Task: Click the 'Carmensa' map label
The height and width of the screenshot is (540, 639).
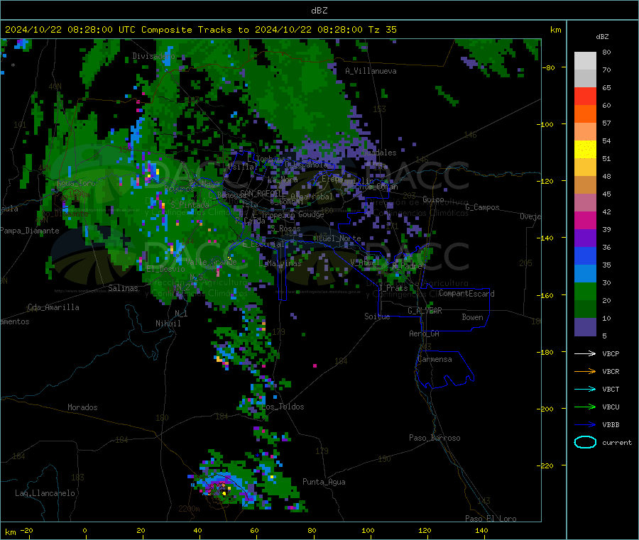Action: (x=435, y=359)
